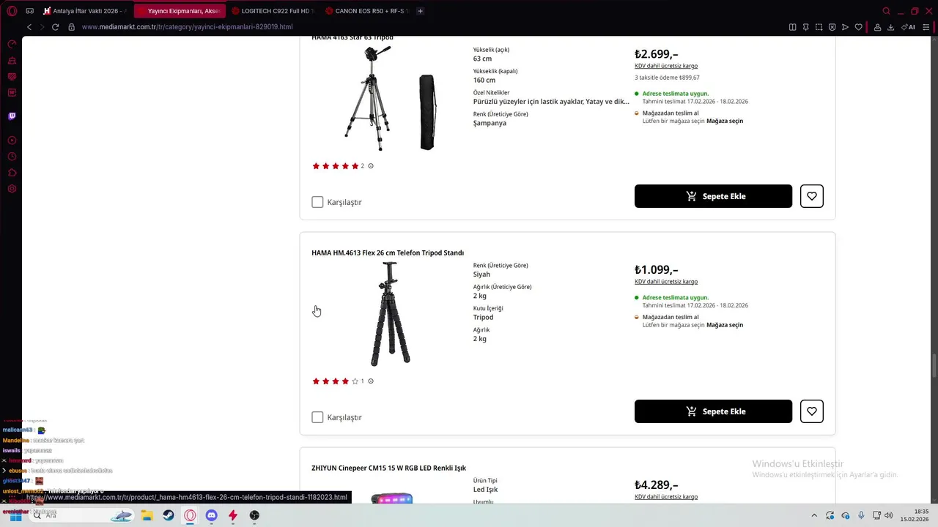Open OBS Studio from the taskbar
Viewport: 938px width, 527px height.
(254, 515)
